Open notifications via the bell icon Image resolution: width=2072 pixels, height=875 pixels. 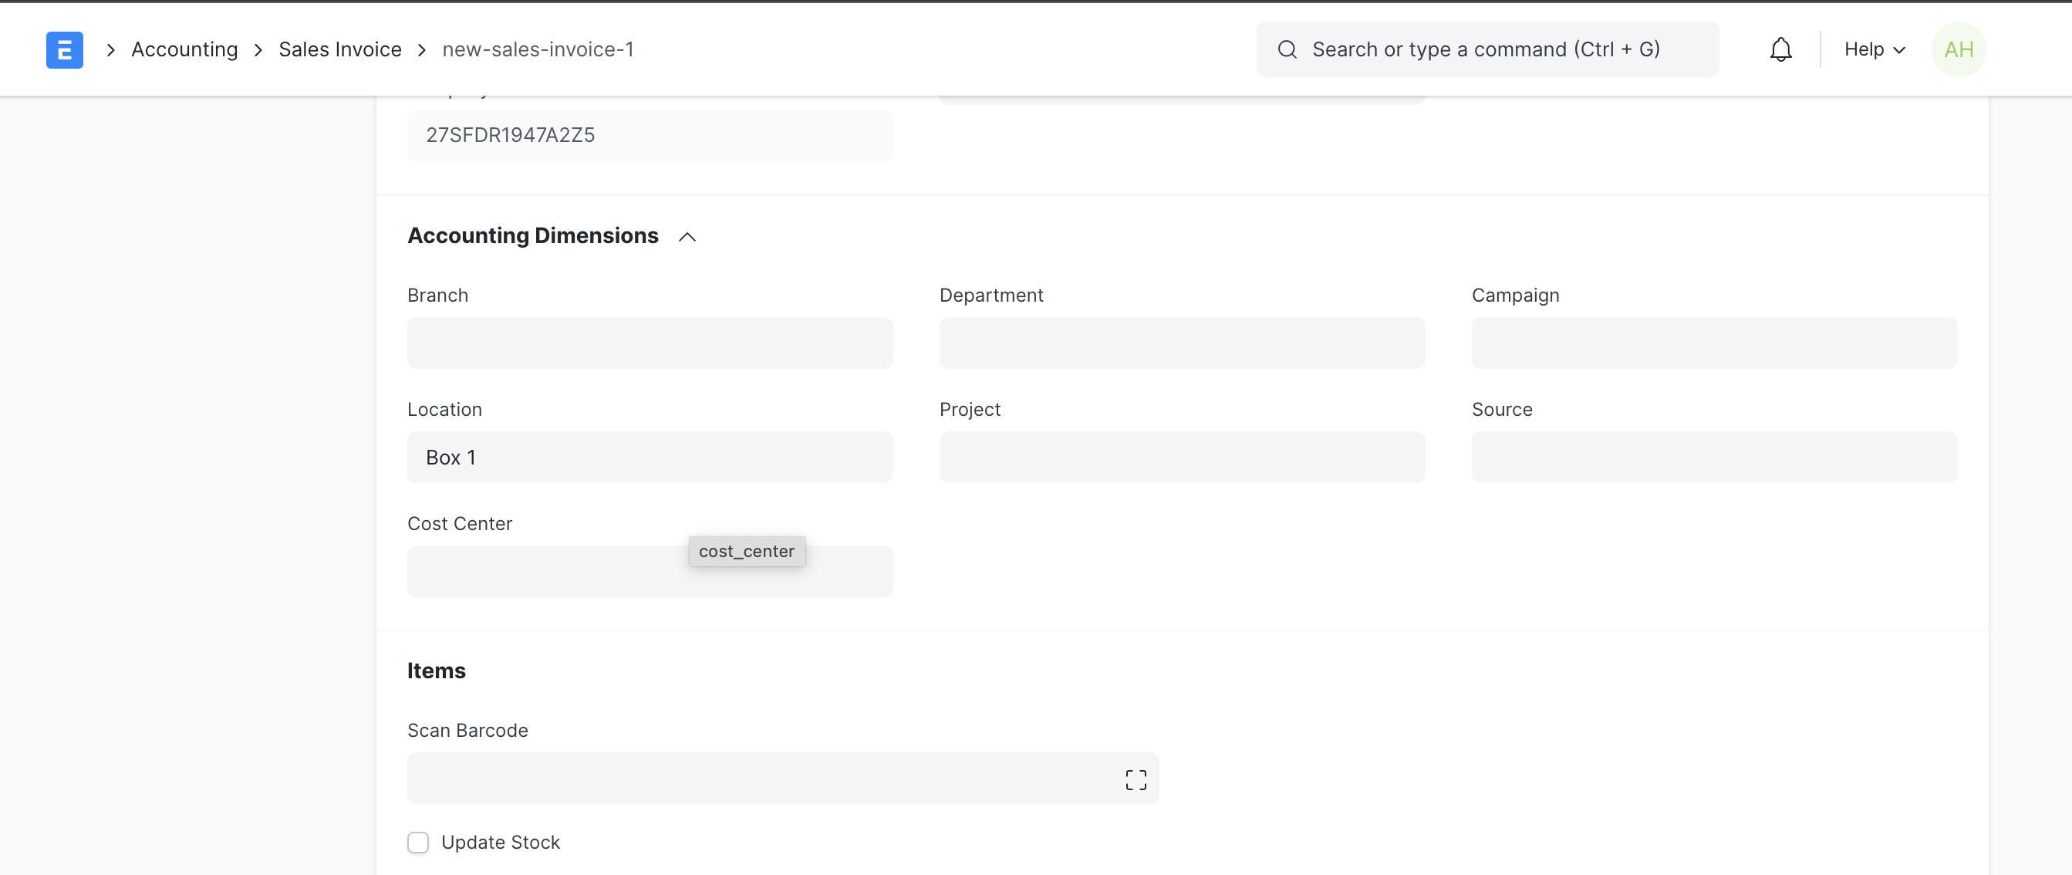(x=1781, y=49)
